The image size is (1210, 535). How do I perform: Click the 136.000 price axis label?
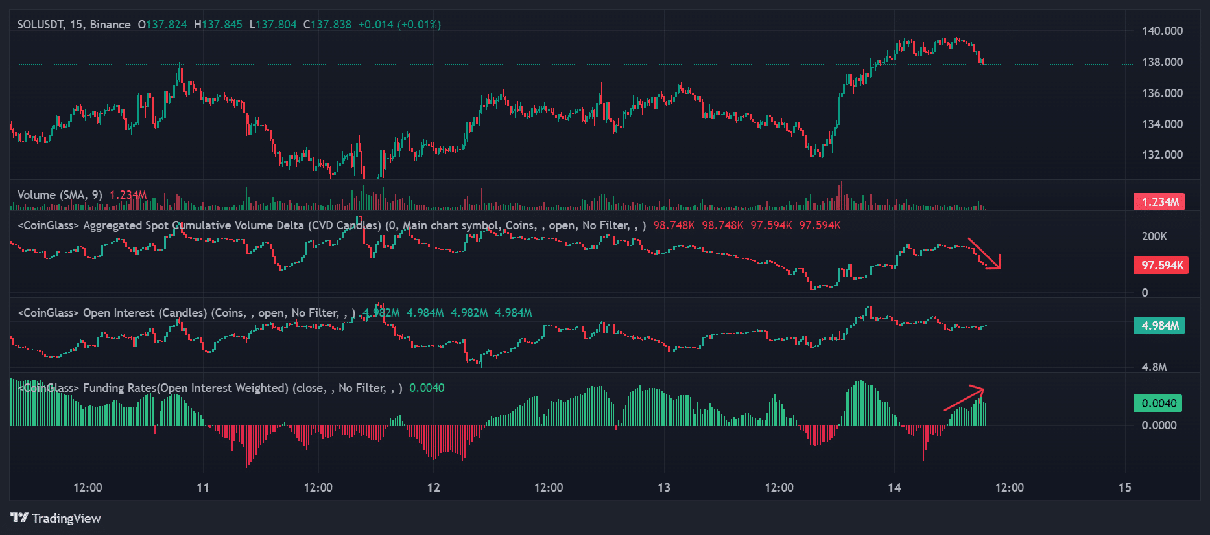point(1162,93)
